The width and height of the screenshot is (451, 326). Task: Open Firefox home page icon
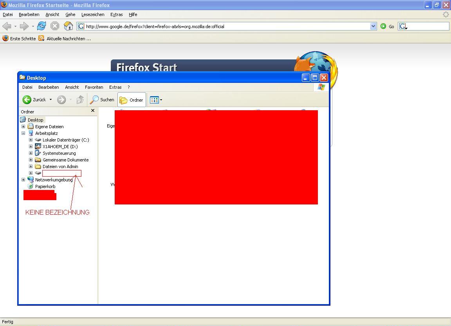[x=68, y=26]
